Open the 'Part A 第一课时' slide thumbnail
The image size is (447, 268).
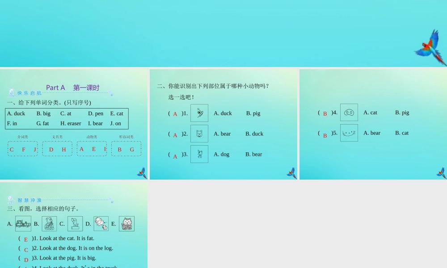(74, 125)
